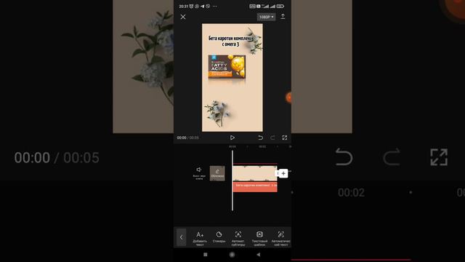Select the Fatty Acids product image in preview
This screenshot has width=465, height=262.
tap(227, 67)
